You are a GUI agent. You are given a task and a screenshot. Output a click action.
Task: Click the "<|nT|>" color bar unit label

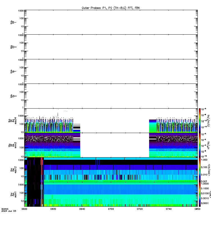210,194
